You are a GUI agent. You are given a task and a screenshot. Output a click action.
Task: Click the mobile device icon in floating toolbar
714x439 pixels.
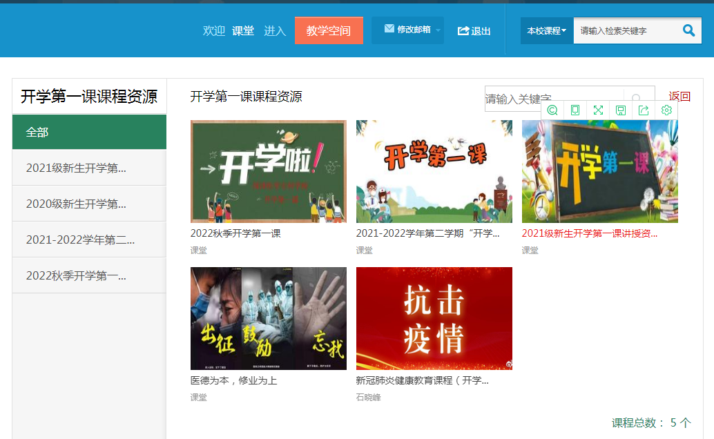(575, 110)
